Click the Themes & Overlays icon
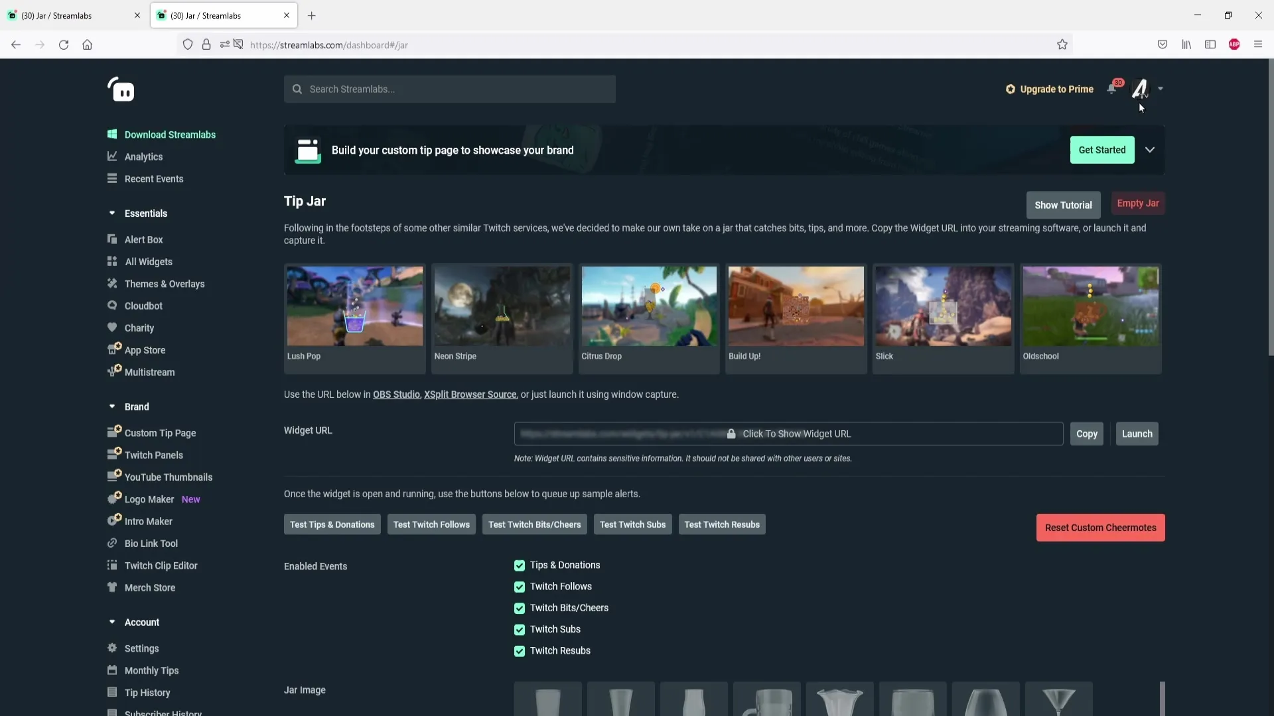This screenshot has width=1274, height=716. [112, 283]
